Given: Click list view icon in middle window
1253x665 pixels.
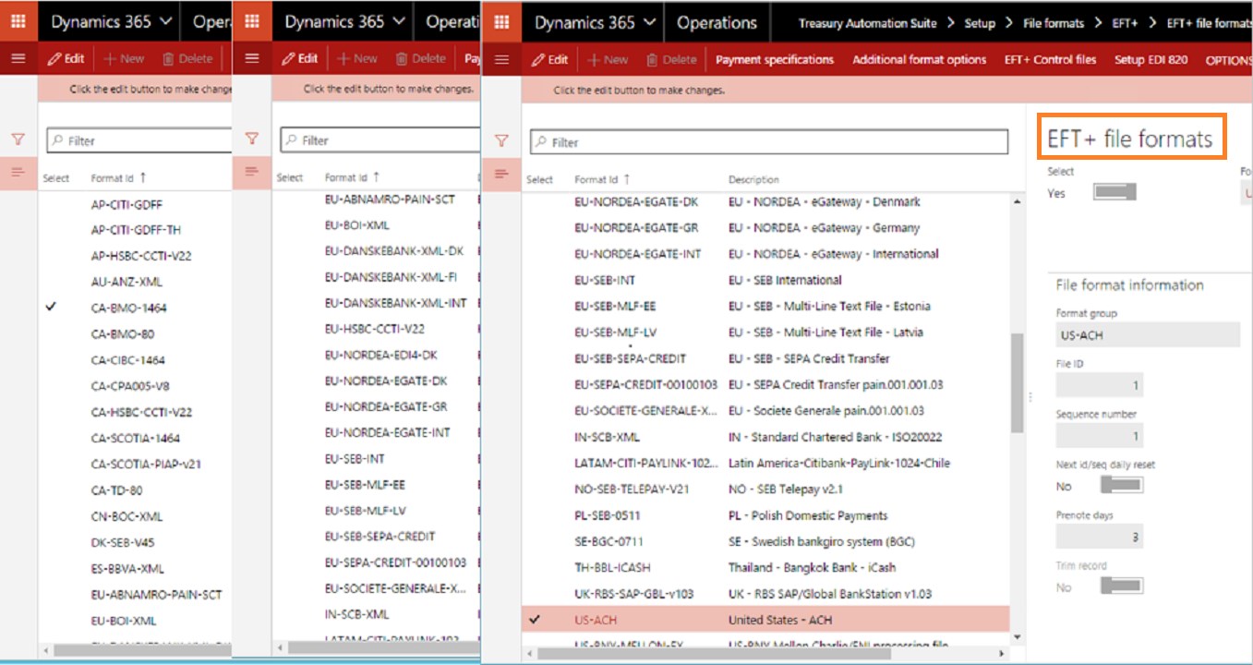Looking at the screenshot, I should tap(251, 172).
